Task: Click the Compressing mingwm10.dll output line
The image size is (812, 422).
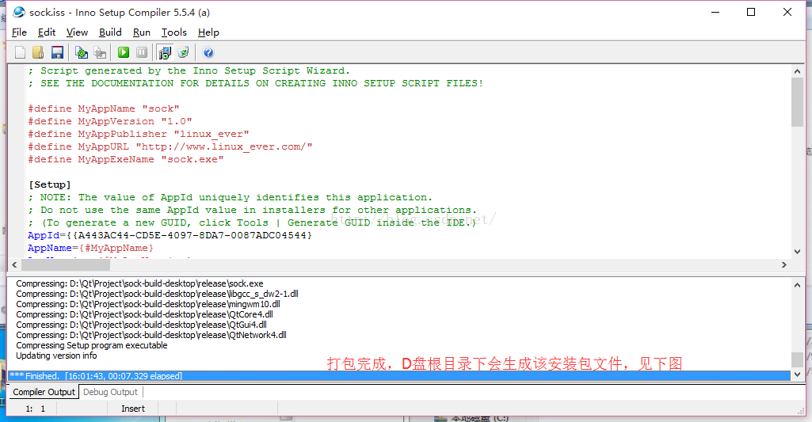Action: (x=148, y=305)
